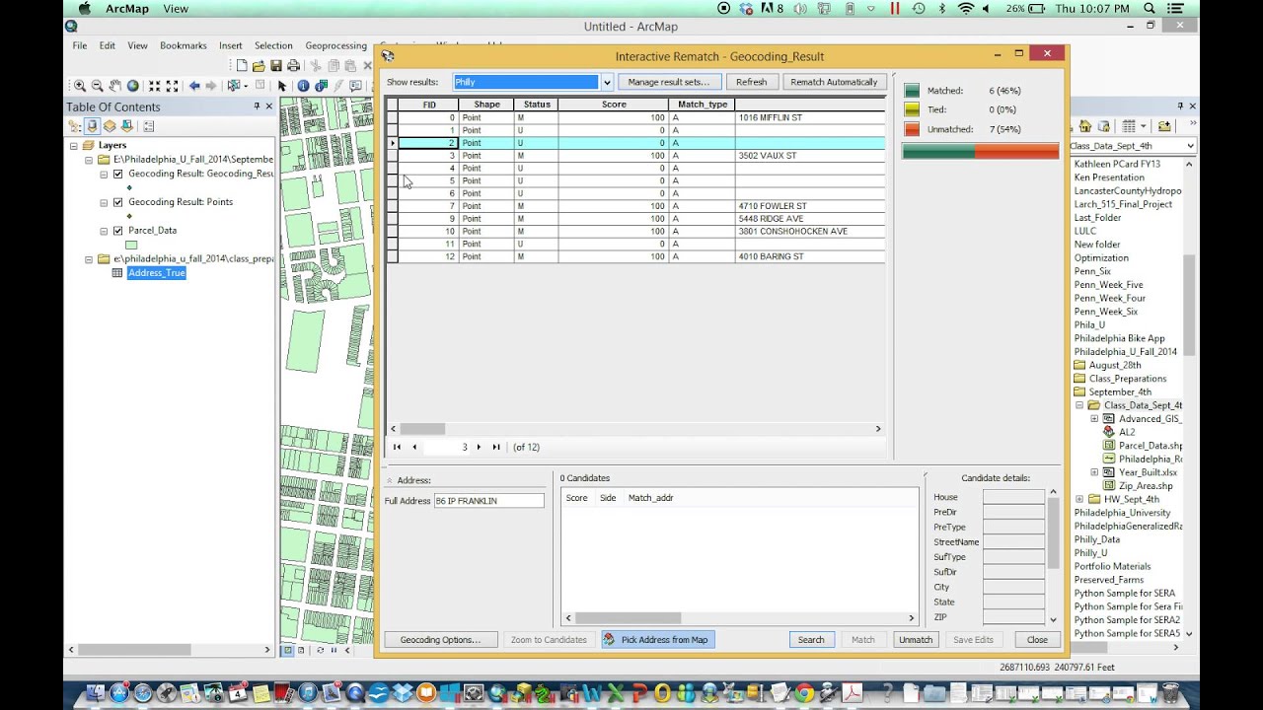The image size is (1263, 710).
Task: Collapse the Layers group in Table Of Contents
Action: point(74,146)
